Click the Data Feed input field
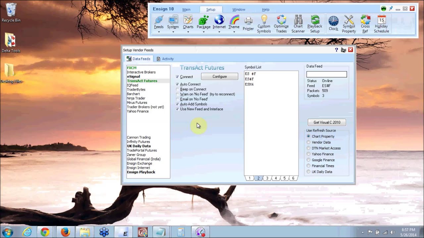Viewport: 424px width, 238px height. pos(327,74)
